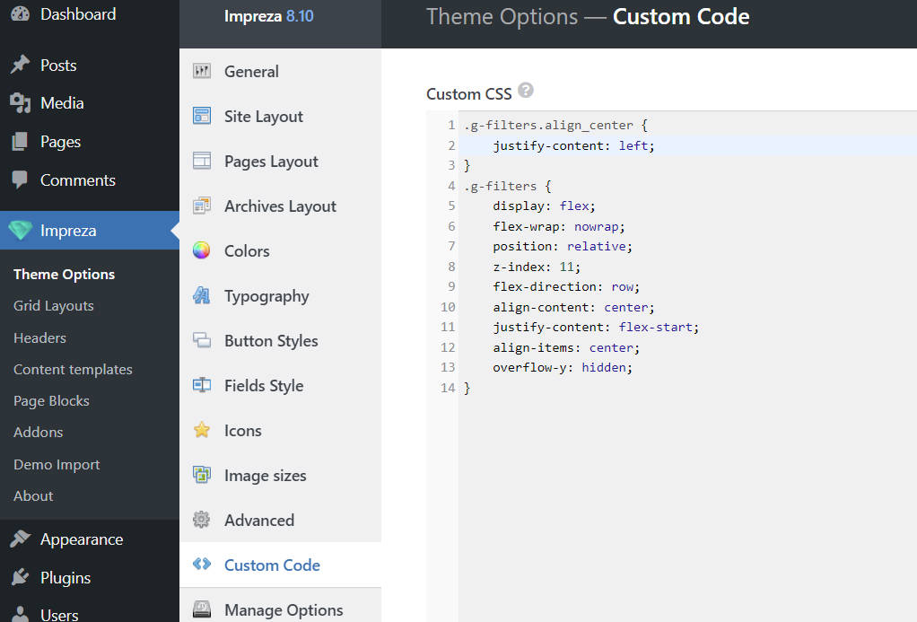
Task: Click the 'z-index: 11;' code line
Action: tap(537, 267)
